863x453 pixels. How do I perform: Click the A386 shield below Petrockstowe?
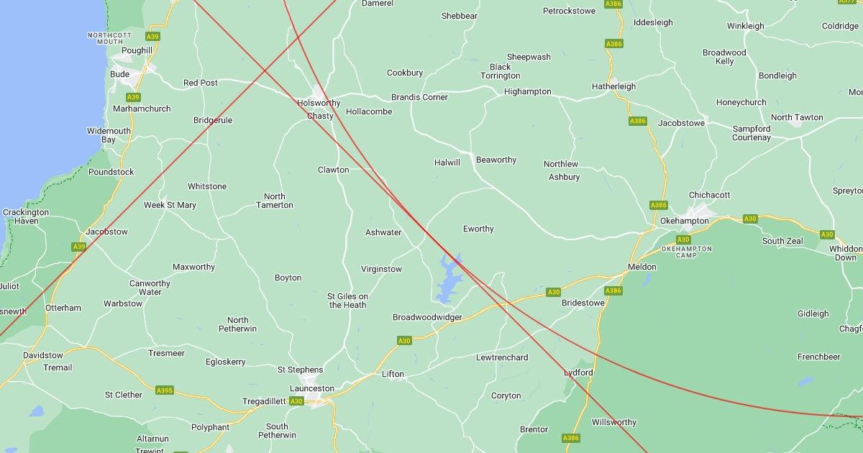tap(614, 44)
